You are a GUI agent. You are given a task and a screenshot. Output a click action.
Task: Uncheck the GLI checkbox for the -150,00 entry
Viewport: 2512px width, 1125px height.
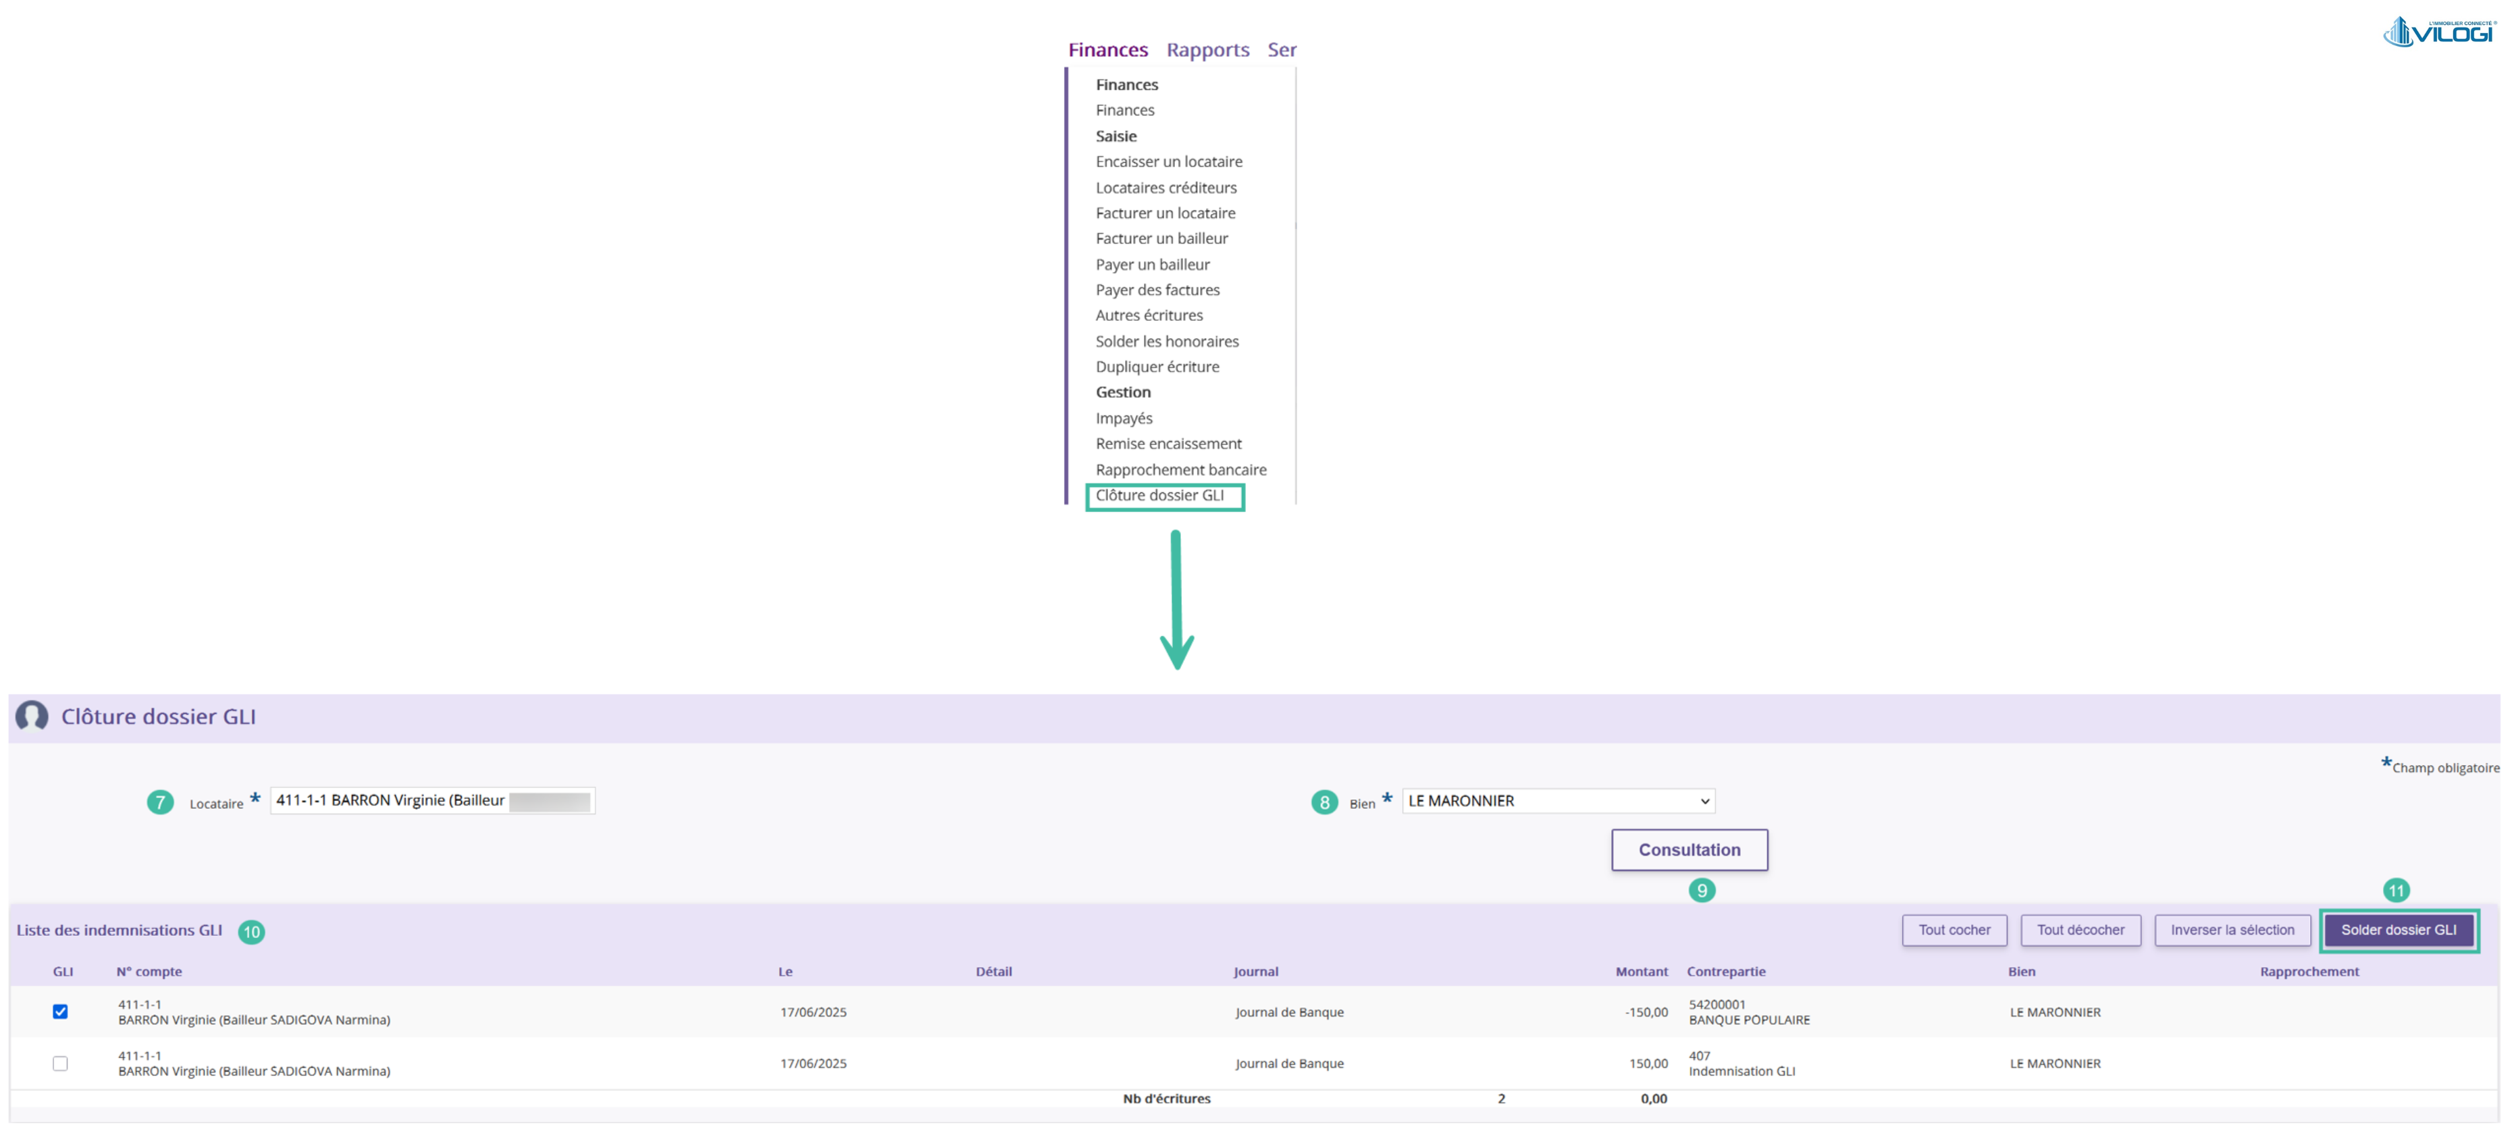(61, 1012)
